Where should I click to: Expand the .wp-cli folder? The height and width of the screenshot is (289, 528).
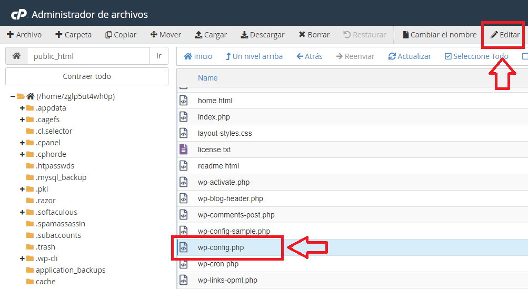tap(22, 258)
